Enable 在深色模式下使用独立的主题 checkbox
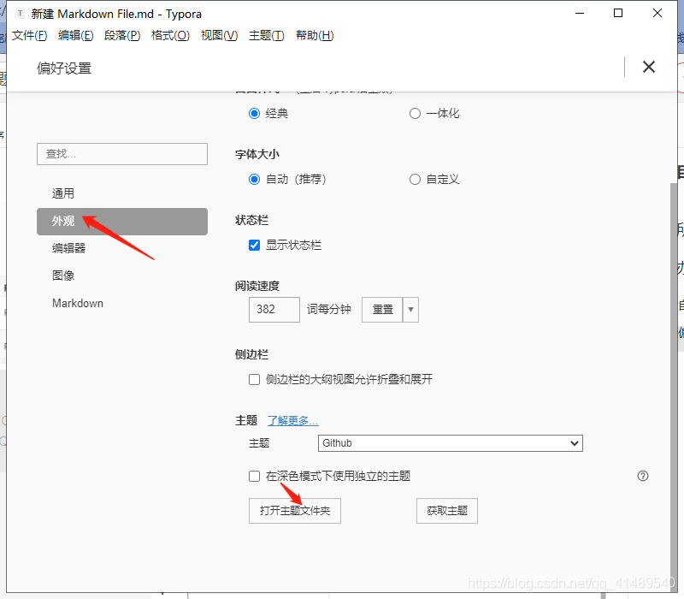This screenshot has width=684, height=599. 254,476
